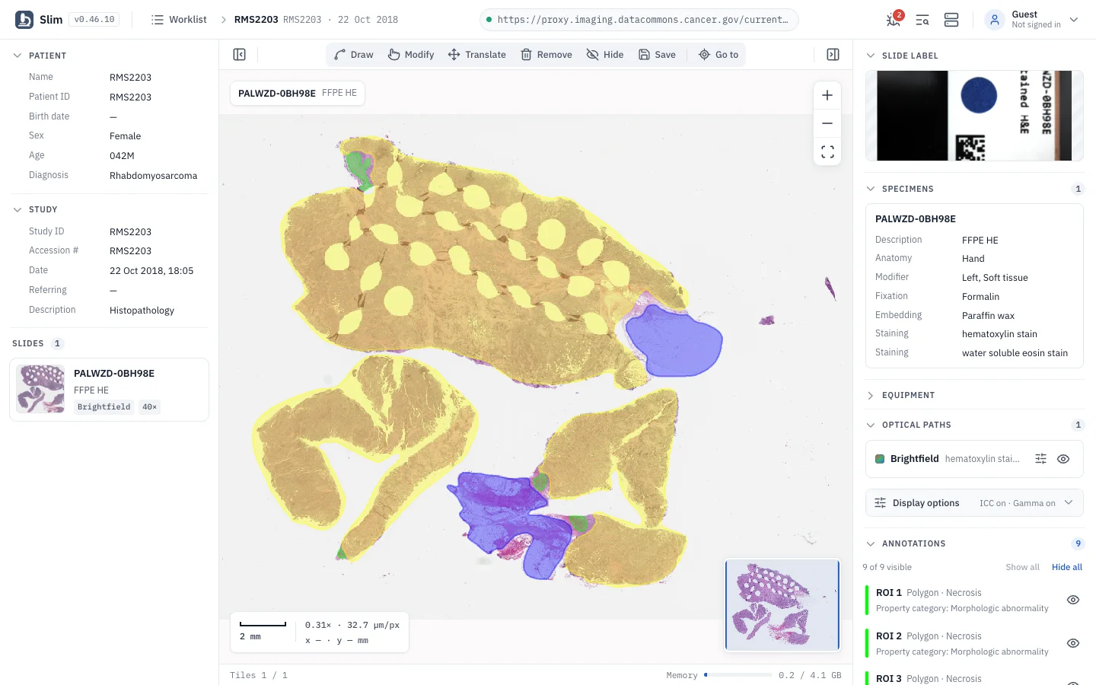
Task: Zoom in with the plus button
Action: [827, 95]
